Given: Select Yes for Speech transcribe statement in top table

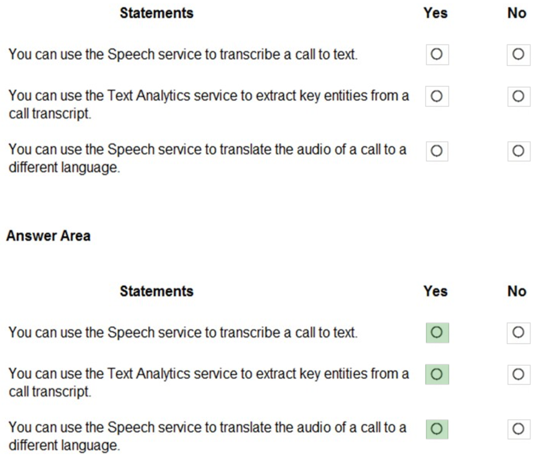Looking at the screenshot, I should tap(437, 54).
